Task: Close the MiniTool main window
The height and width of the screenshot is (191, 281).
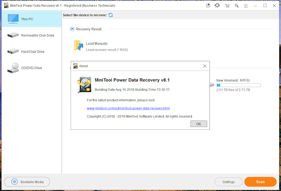Action: [x=274, y=6]
